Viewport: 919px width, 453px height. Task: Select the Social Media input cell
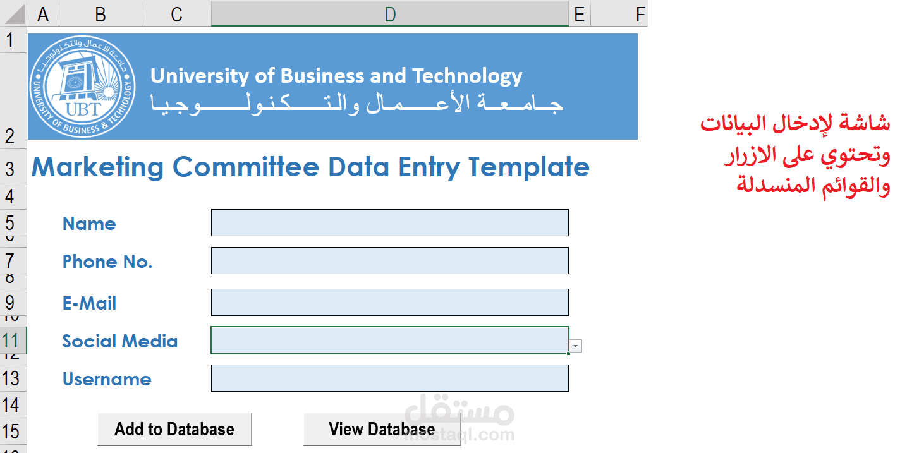389,341
